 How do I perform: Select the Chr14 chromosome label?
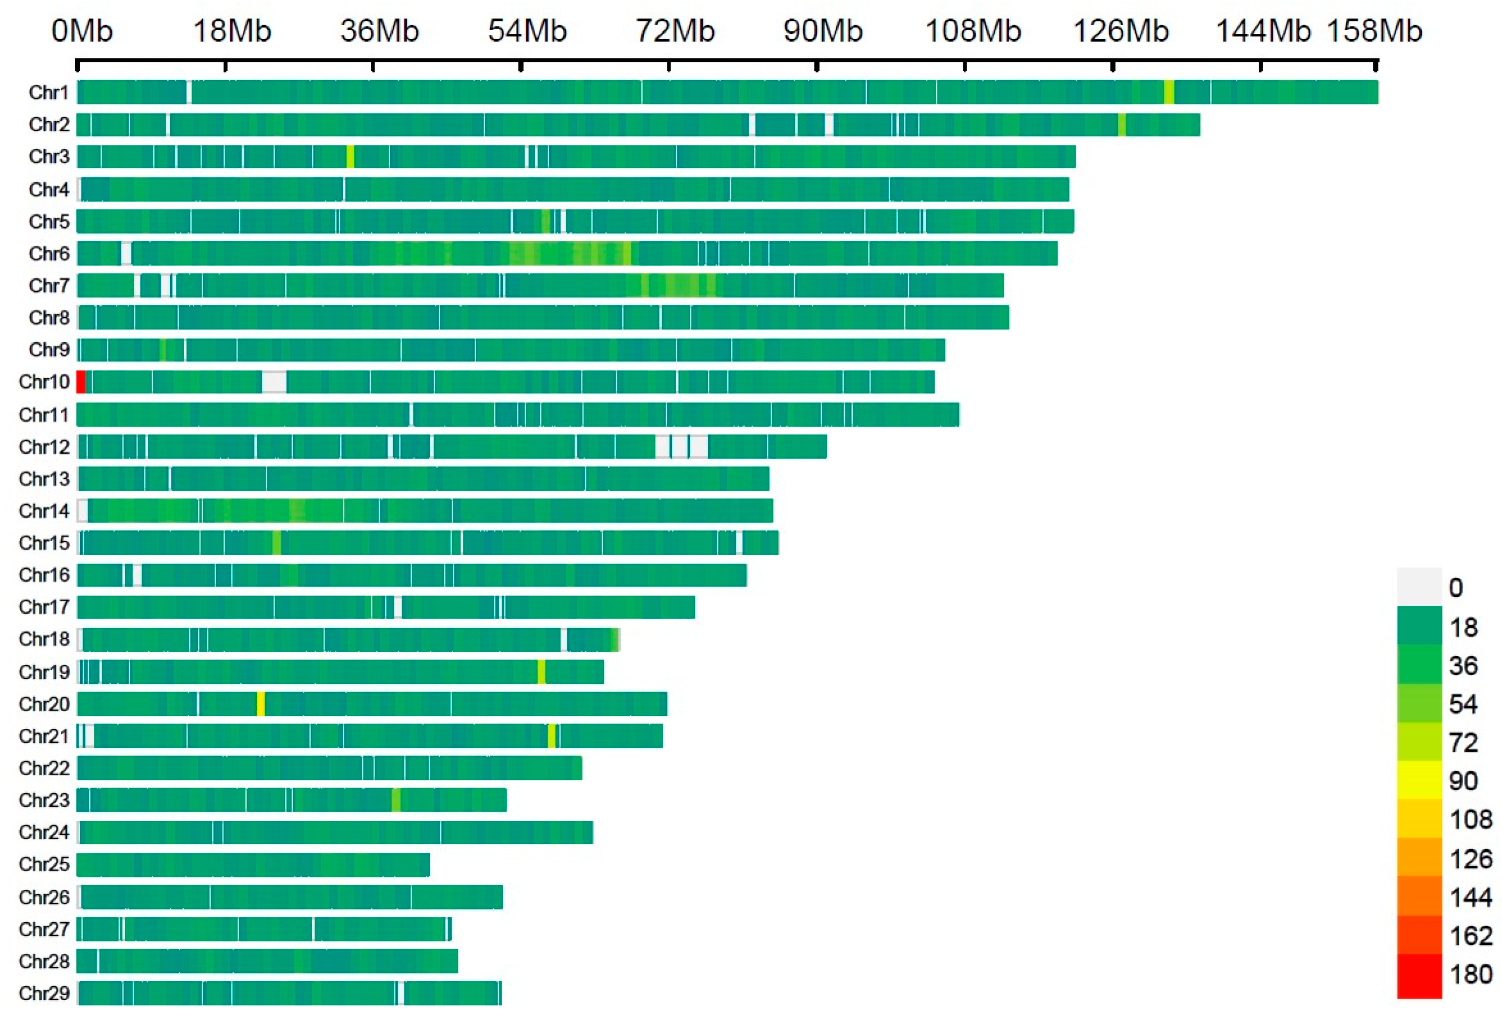pos(44,511)
